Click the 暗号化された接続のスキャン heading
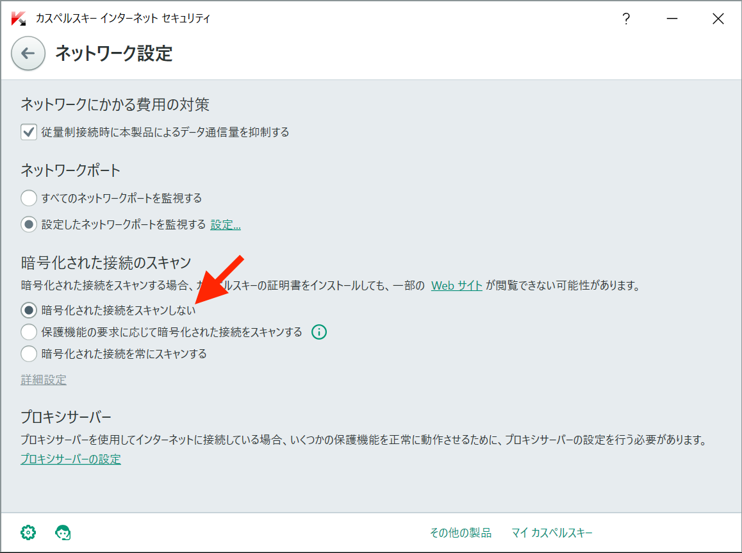 click(x=106, y=263)
